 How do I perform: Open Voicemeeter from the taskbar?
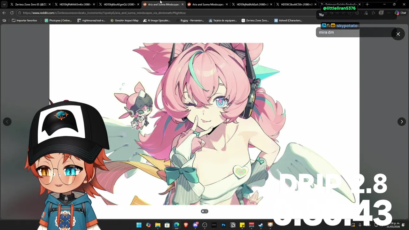click(252, 225)
